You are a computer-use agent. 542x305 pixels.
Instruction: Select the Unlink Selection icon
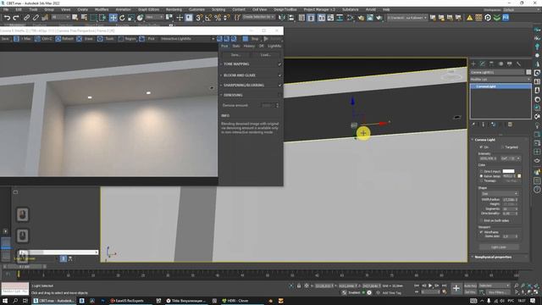[x=36, y=18]
